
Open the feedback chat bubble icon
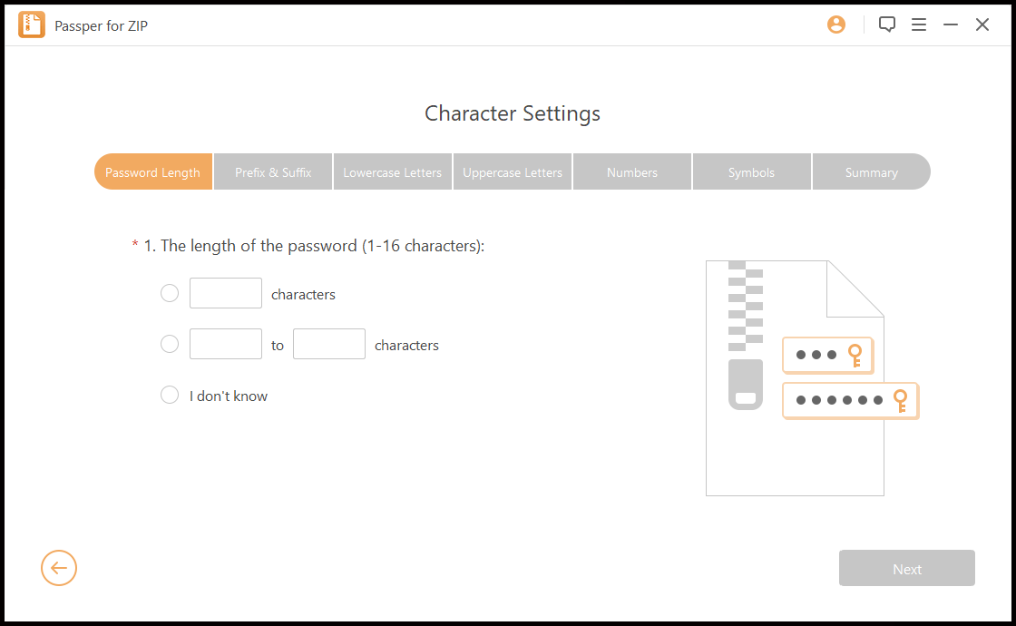tap(886, 24)
